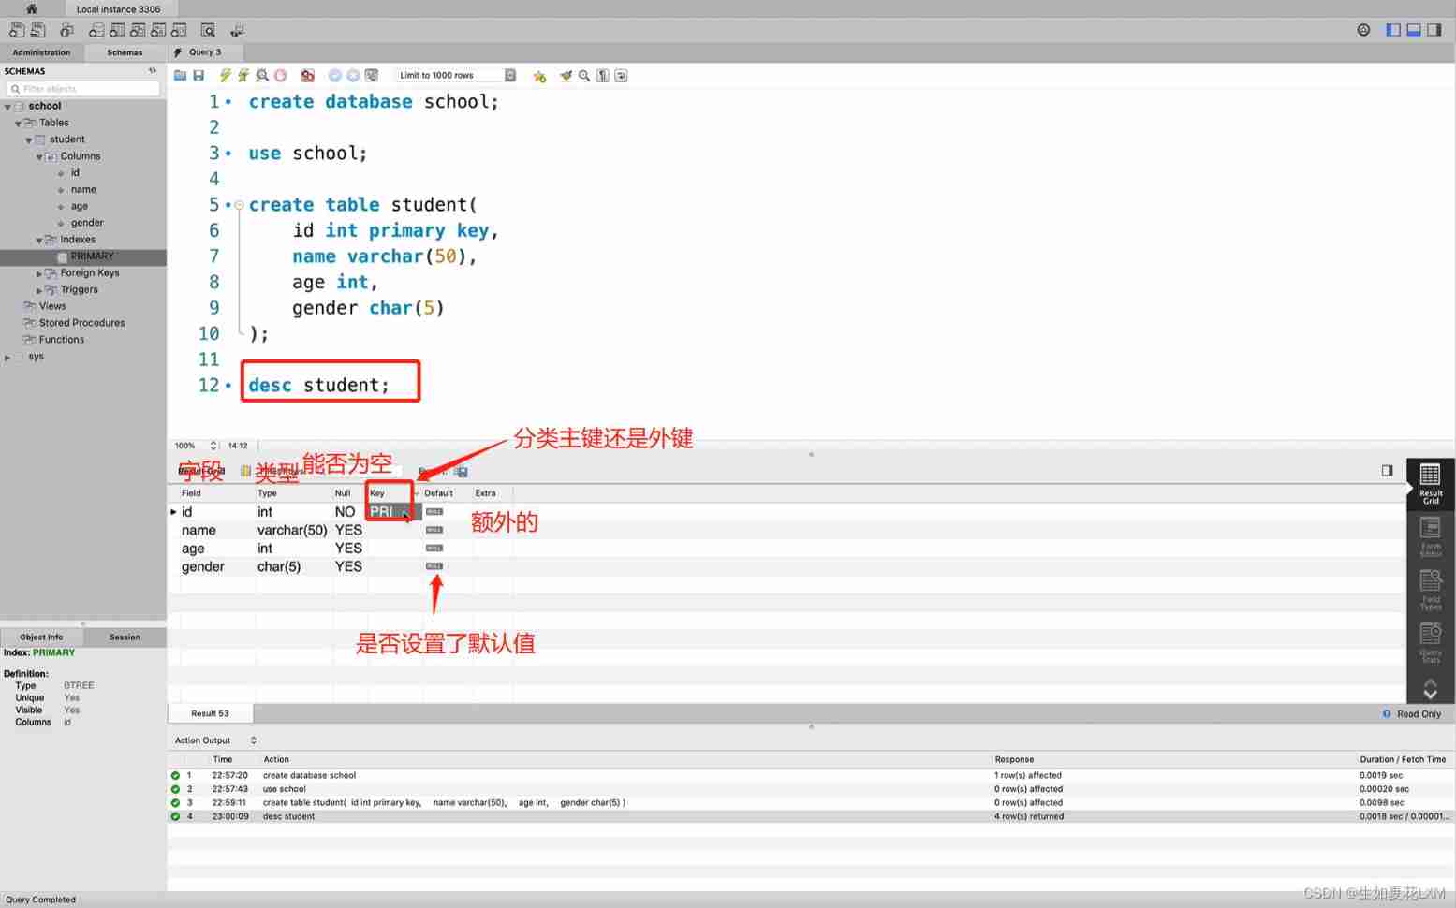Toggle continue-on-error script icon
This screenshot has height=908, width=1456.
[x=307, y=75]
